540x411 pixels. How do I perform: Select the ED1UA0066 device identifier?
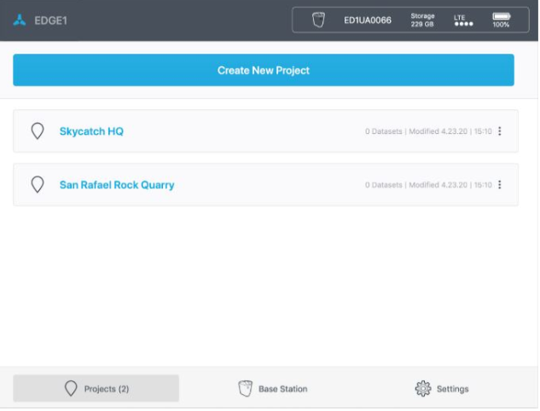(x=368, y=20)
